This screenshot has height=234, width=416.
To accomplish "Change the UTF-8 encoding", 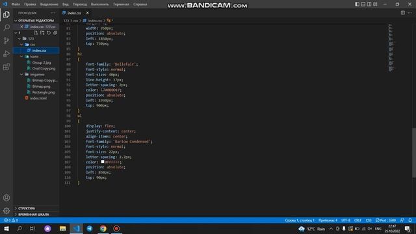I will tap(346, 220).
